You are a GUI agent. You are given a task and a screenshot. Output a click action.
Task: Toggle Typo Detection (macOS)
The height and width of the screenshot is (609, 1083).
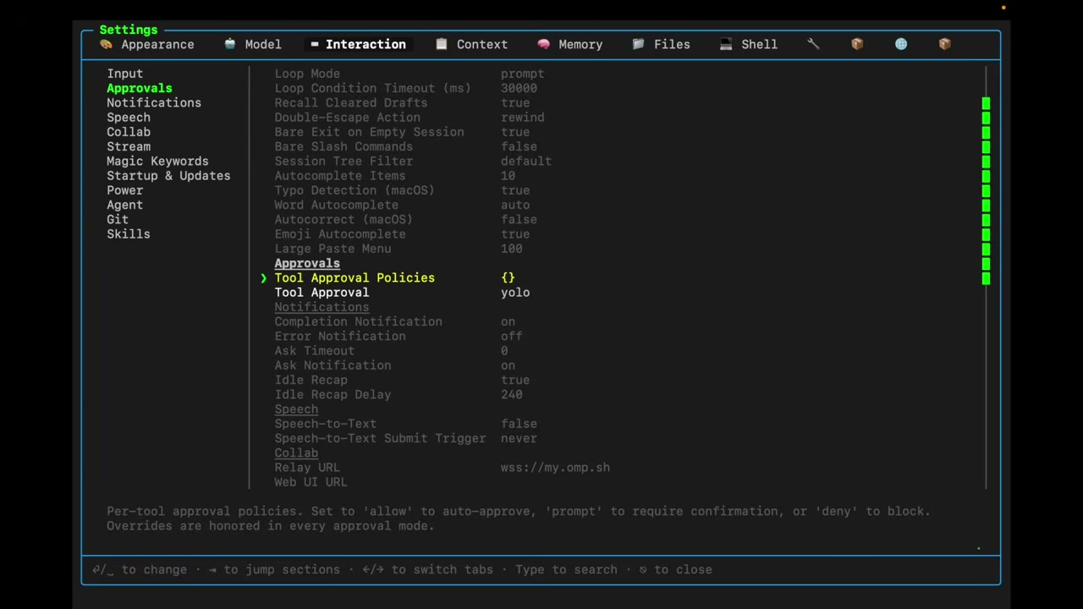pos(515,190)
